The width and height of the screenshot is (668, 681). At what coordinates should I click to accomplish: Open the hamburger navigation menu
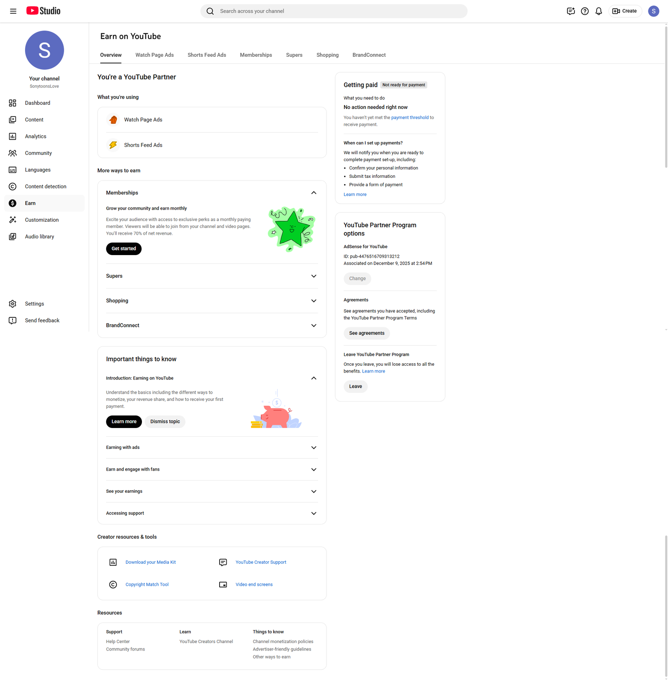click(x=13, y=11)
